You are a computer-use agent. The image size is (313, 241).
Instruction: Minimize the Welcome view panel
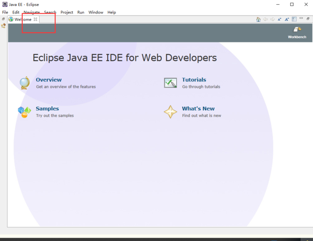point(301,18)
